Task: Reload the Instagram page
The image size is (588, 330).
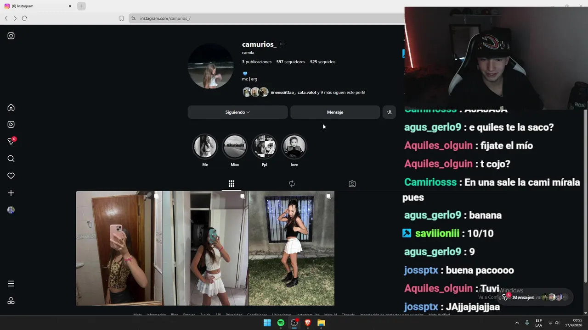Action: 24,18
